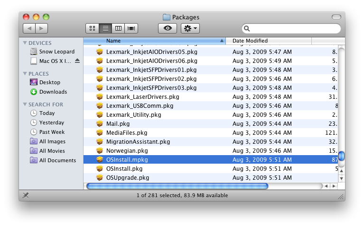Click the Lexmark_InkjetSFPDrivers02.pkg package icon
The height and width of the screenshot is (227, 364).
[100, 79]
